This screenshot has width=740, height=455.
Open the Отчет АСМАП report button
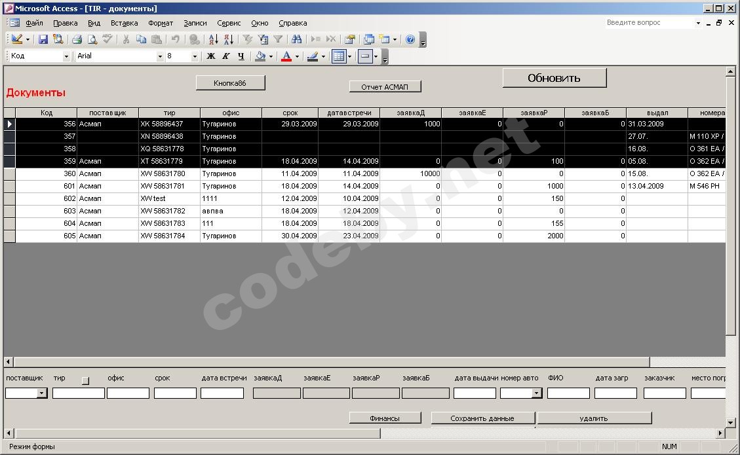tap(385, 87)
